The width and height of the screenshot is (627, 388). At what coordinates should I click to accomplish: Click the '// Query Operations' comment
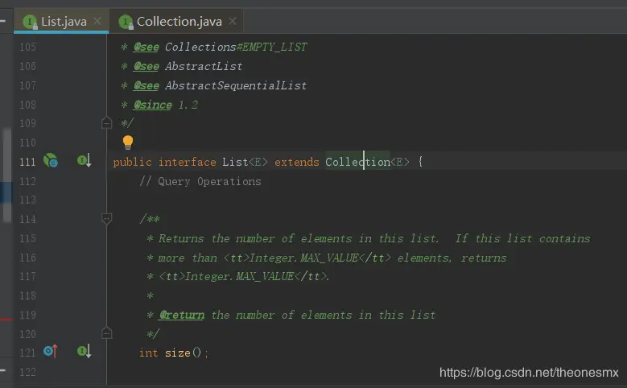click(x=200, y=181)
